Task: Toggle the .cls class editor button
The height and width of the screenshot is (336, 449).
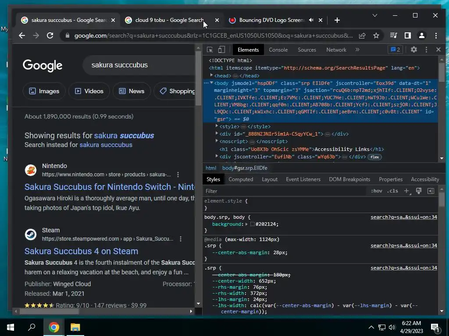Action: 392,191
